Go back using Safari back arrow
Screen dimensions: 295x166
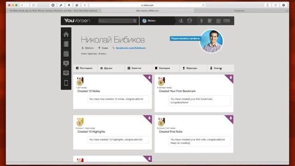(22, 5)
